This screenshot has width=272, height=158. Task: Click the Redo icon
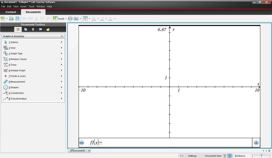pos(30,19)
